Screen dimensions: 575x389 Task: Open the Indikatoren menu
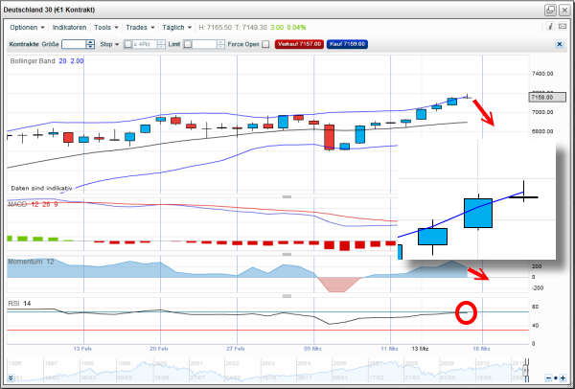pyautogui.click(x=69, y=28)
